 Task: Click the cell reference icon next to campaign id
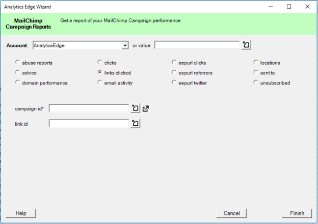135,108
